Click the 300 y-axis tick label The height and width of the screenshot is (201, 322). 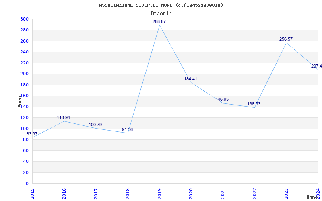coord(24,19)
